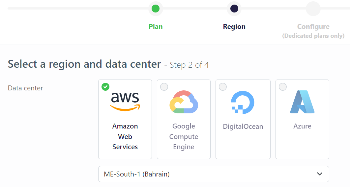Click the region dropdown chevron arrow

tap(319, 174)
